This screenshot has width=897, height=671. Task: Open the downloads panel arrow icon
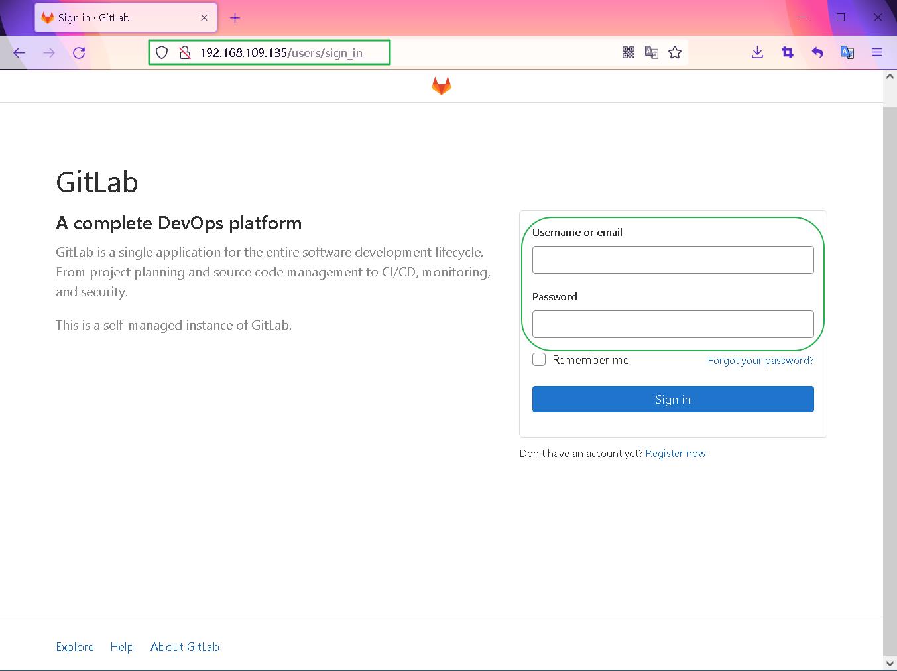pos(757,52)
